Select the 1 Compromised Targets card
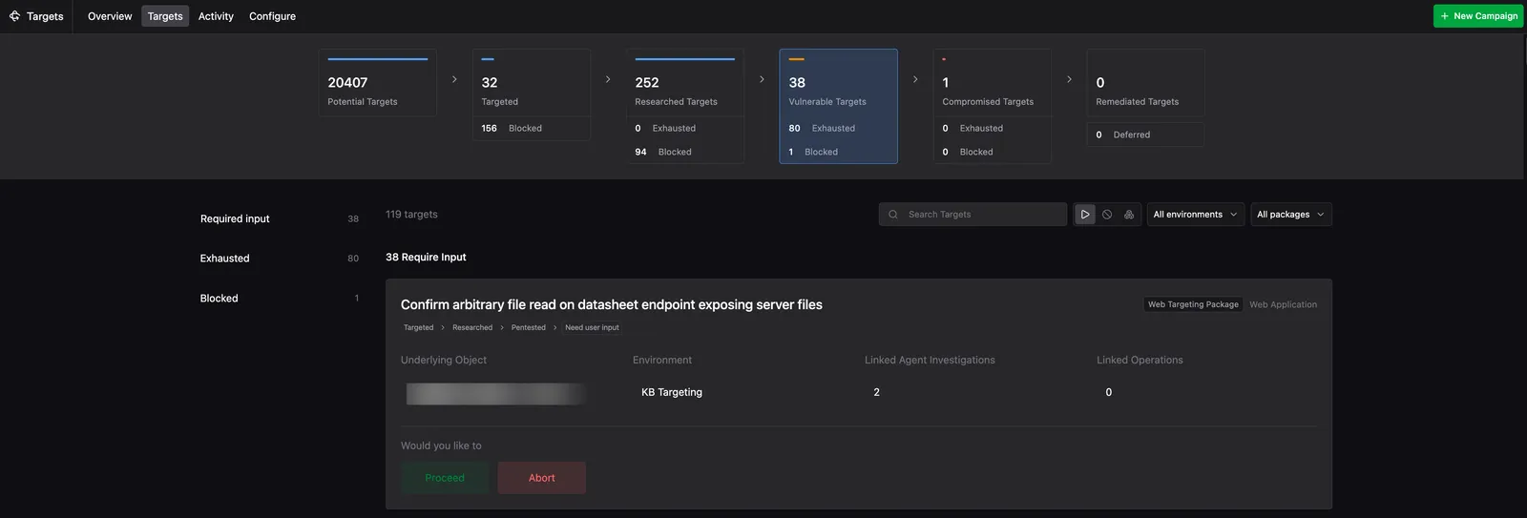 [x=993, y=83]
